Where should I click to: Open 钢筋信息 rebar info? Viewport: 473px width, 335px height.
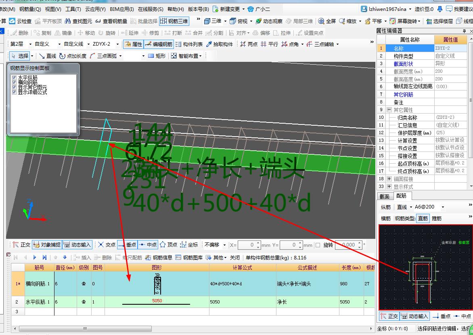tap(159, 257)
